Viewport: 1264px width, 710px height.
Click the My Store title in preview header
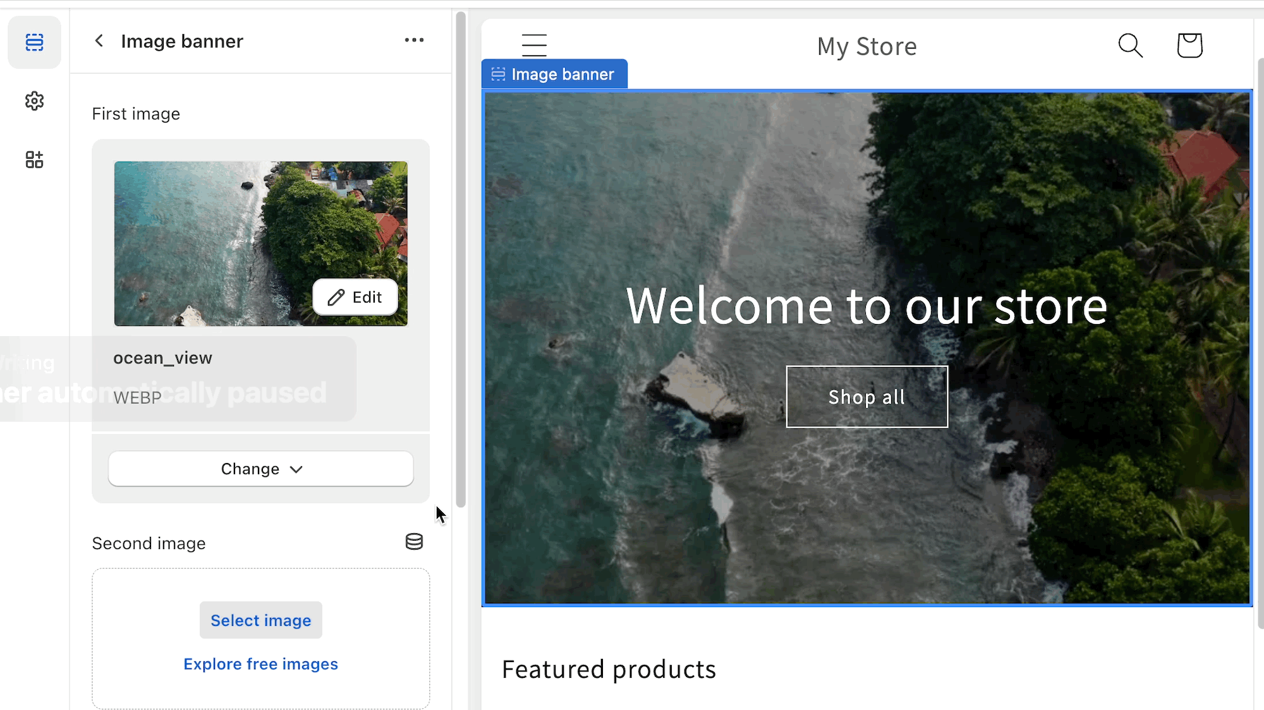pyautogui.click(x=866, y=47)
